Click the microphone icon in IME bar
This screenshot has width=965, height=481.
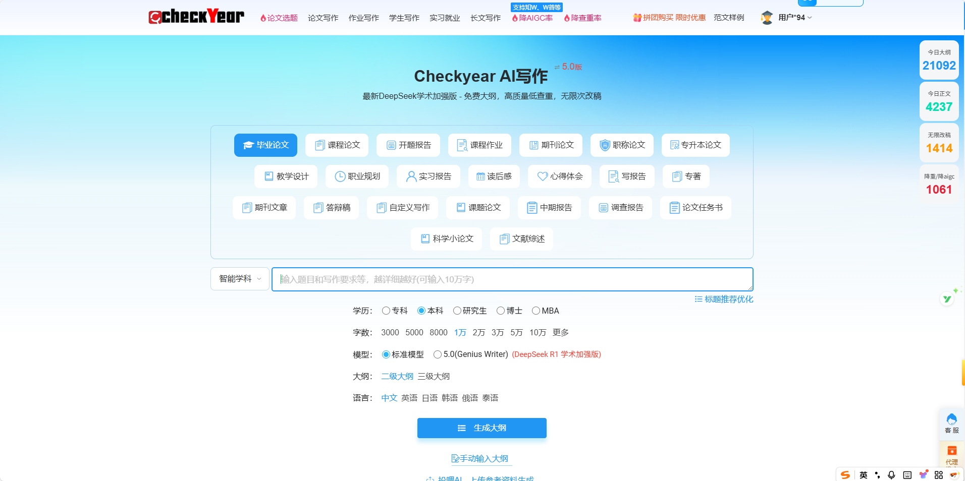click(891, 475)
